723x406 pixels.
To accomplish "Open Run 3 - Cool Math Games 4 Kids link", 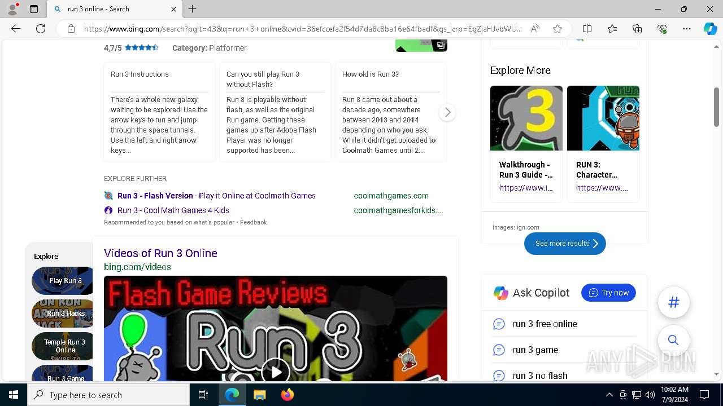I will point(173,210).
